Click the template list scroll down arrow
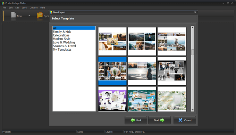Image resolution: width=236 pixels, height=135 pixels. click(193, 110)
